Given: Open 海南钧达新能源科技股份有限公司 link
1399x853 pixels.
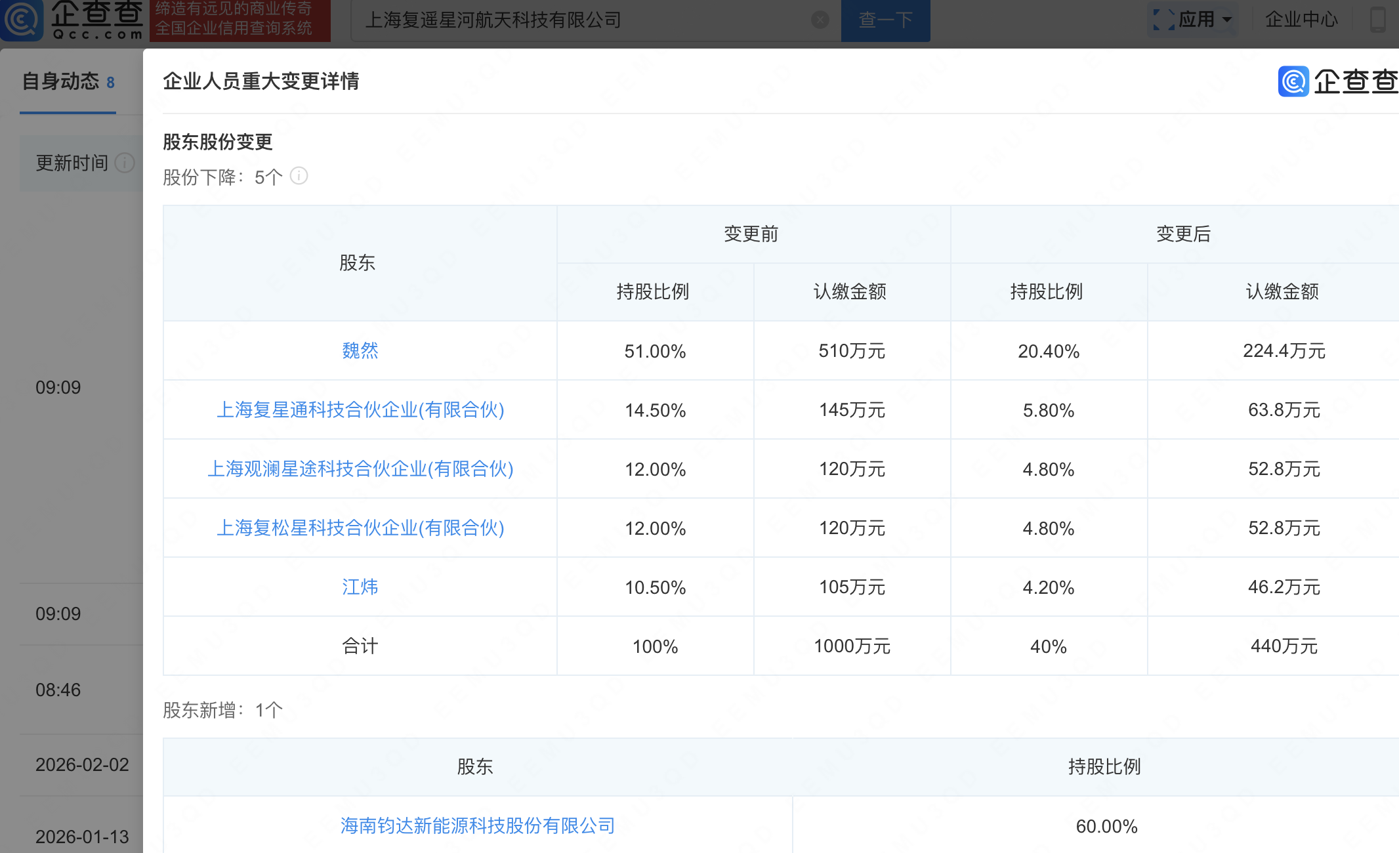Looking at the screenshot, I should (x=477, y=826).
